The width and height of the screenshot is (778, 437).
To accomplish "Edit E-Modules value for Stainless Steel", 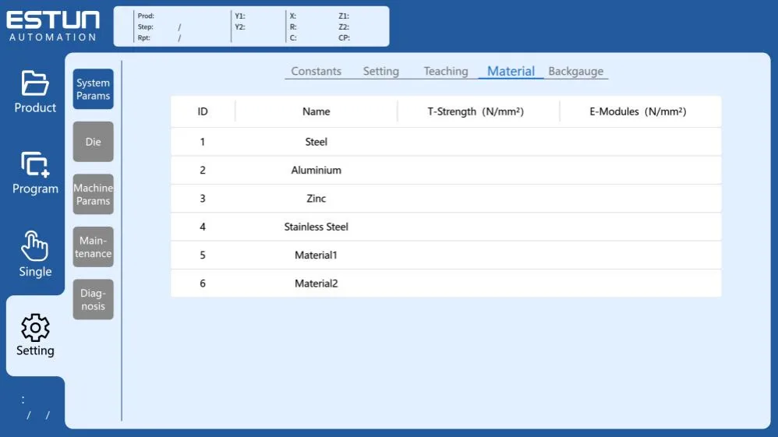I will point(641,227).
